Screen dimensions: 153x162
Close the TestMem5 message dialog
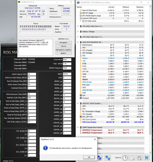(95, 139)
